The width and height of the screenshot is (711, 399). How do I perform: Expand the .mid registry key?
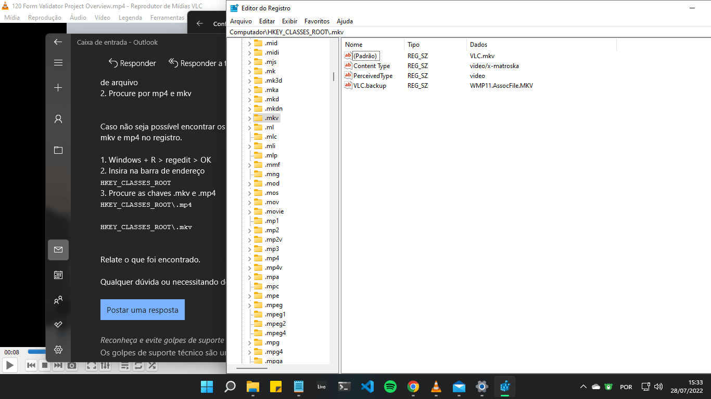[x=249, y=43]
